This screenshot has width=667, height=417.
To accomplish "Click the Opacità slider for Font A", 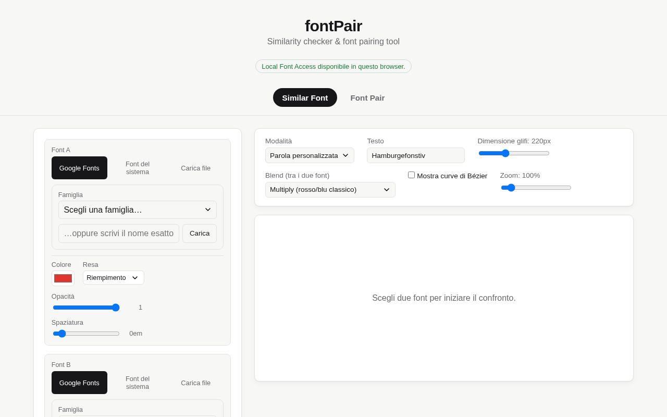I will coord(86,308).
